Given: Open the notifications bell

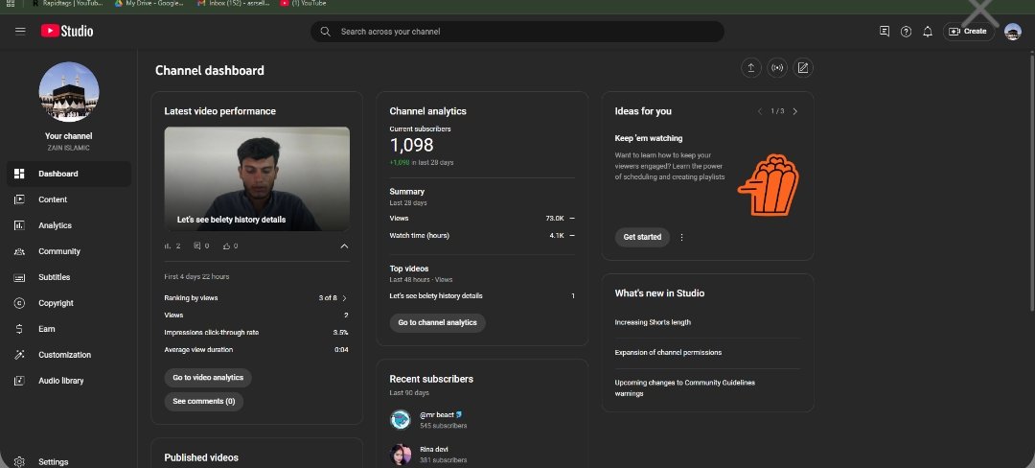Looking at the screenshot, I should pyautogui.click(x=928, y=31).
